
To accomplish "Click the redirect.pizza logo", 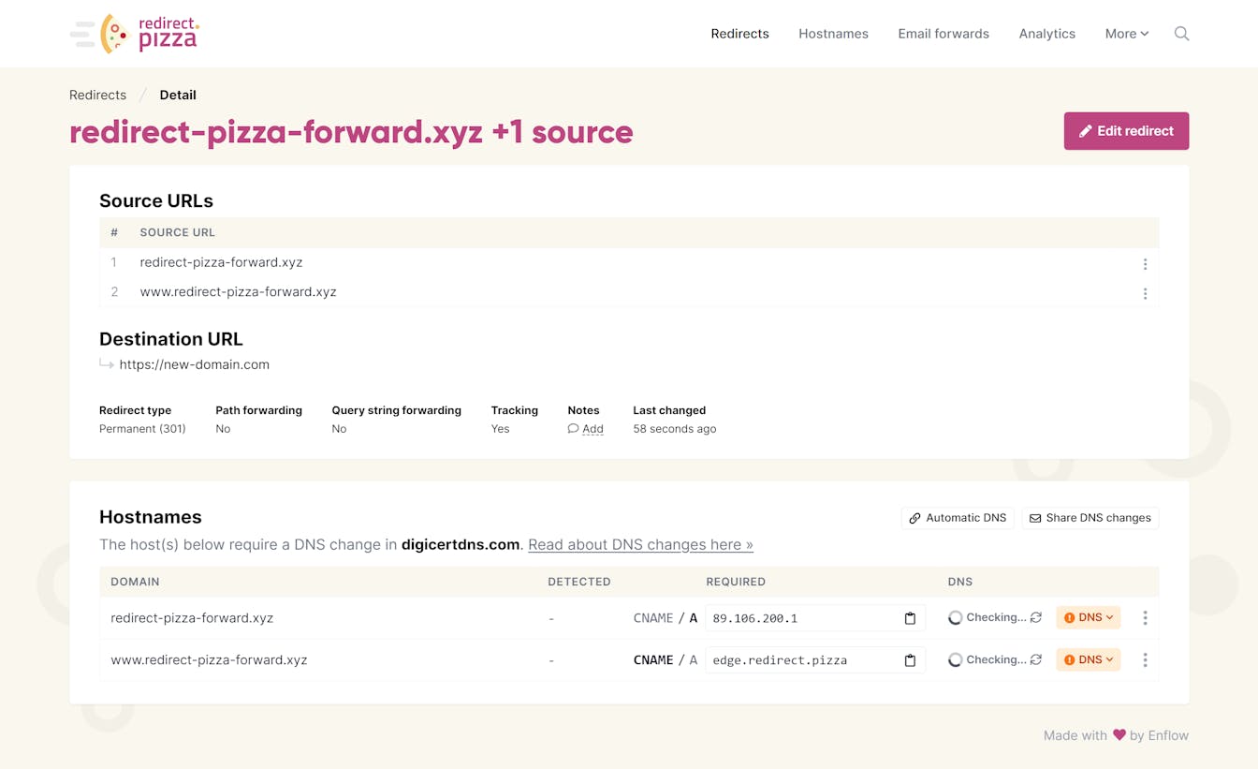I will tap(164, 34).
